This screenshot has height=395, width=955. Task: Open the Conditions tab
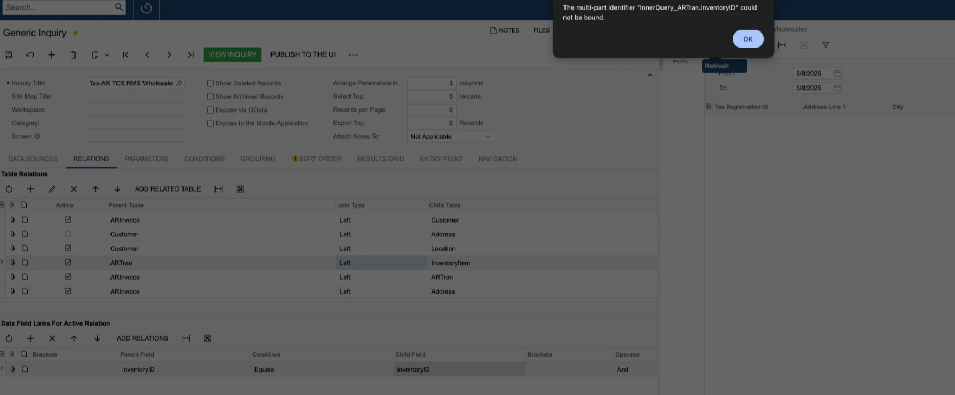tap(204, 159)
